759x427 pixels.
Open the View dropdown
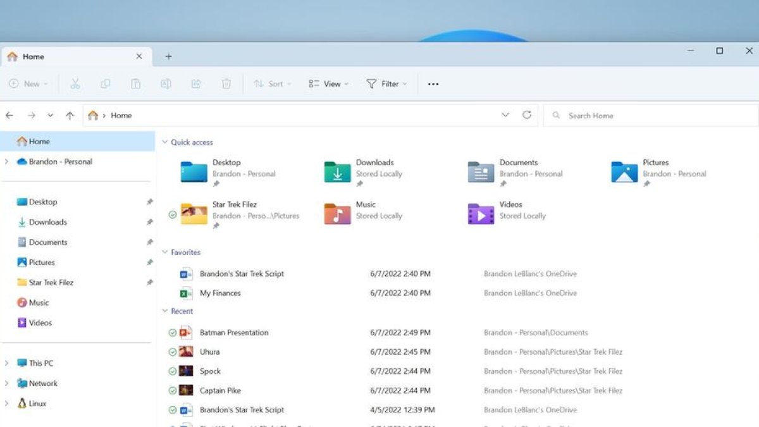coord(327,83)
